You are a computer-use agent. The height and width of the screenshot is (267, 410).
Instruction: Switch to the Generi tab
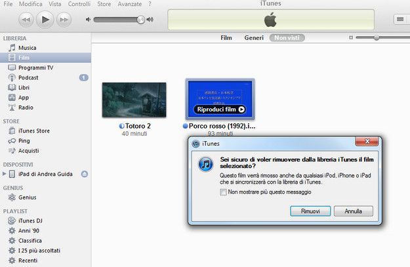pos(254,38)
